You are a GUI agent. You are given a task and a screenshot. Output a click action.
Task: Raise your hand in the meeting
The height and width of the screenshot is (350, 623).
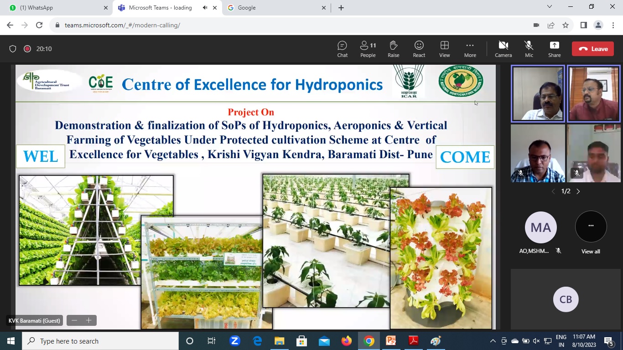click(x=393, y=49)
